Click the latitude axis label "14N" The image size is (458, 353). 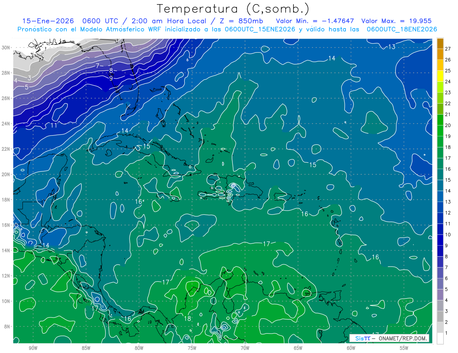coord(6,251)
